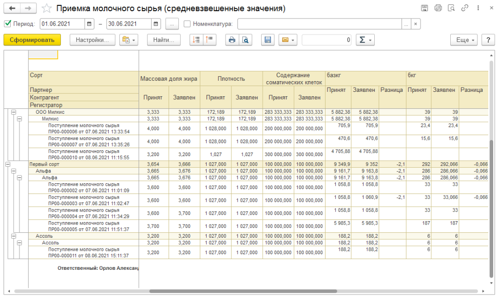Copy link to report with chain icon
This screenshot has width=499, height=297.
click(465, 8)
